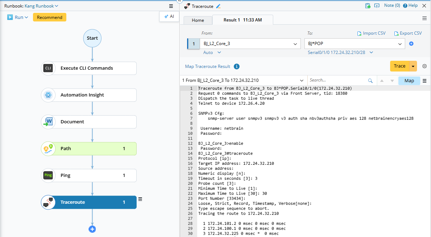The width and height of the screenshot is (431, 237).
Task: Go to the next search match arrow
Action: point(392,81)
